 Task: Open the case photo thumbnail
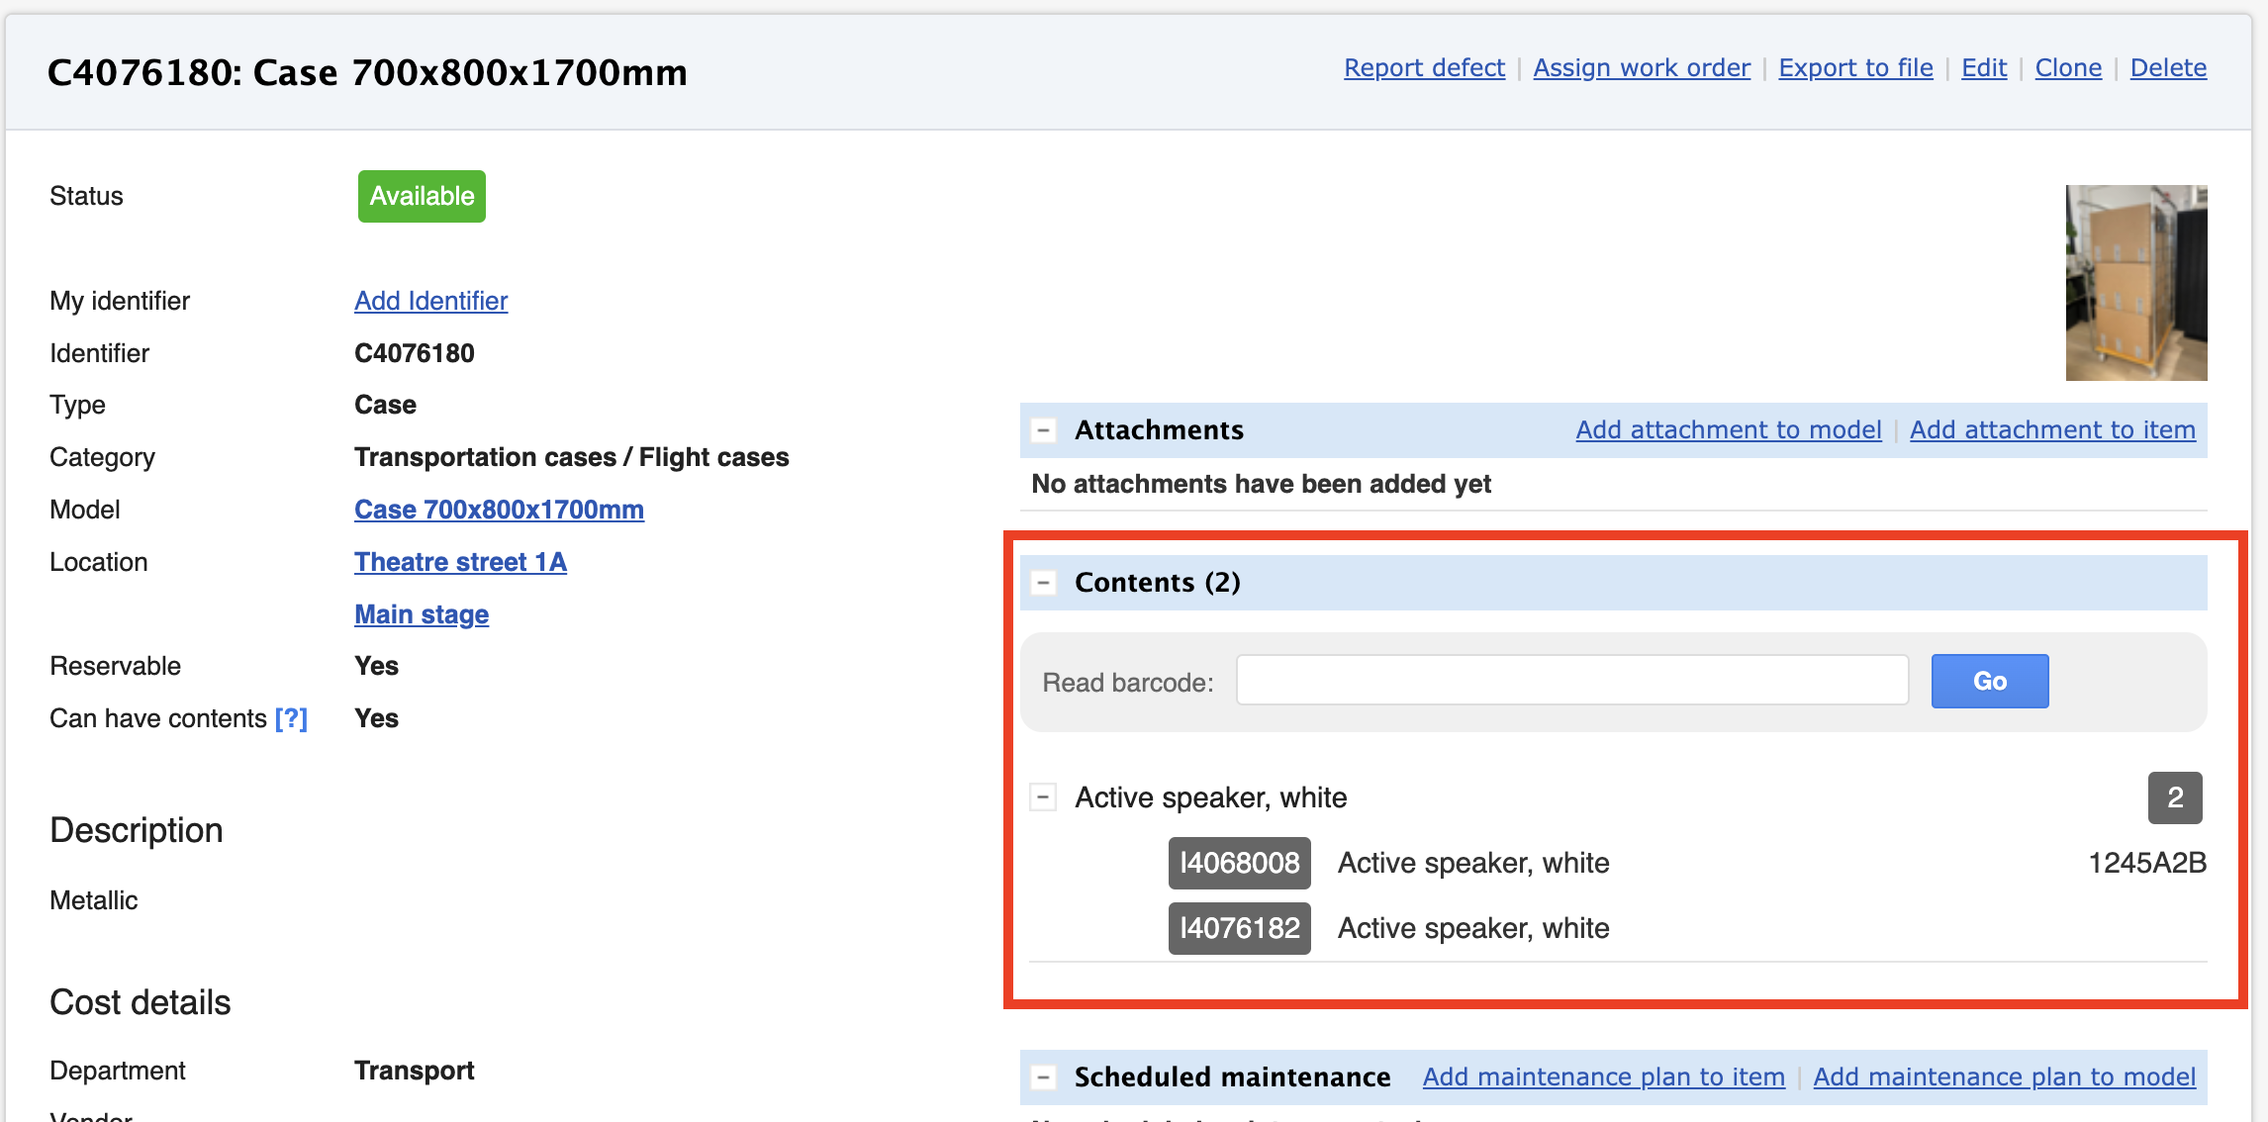pyautogui.click(x=2135, y=283)
